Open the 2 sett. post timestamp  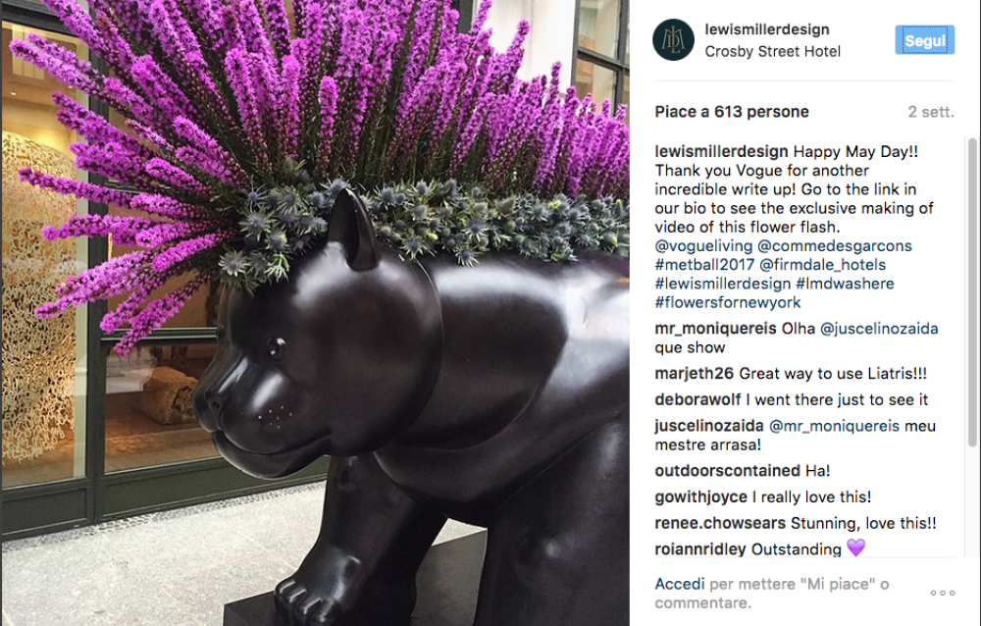[931, 112]
